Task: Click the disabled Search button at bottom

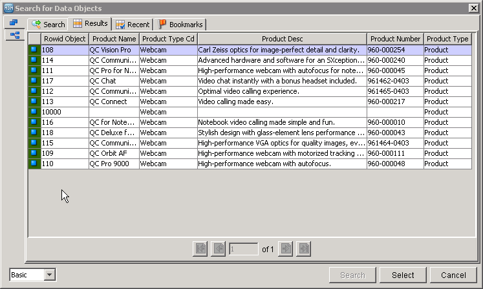Action: click(352, 275)
